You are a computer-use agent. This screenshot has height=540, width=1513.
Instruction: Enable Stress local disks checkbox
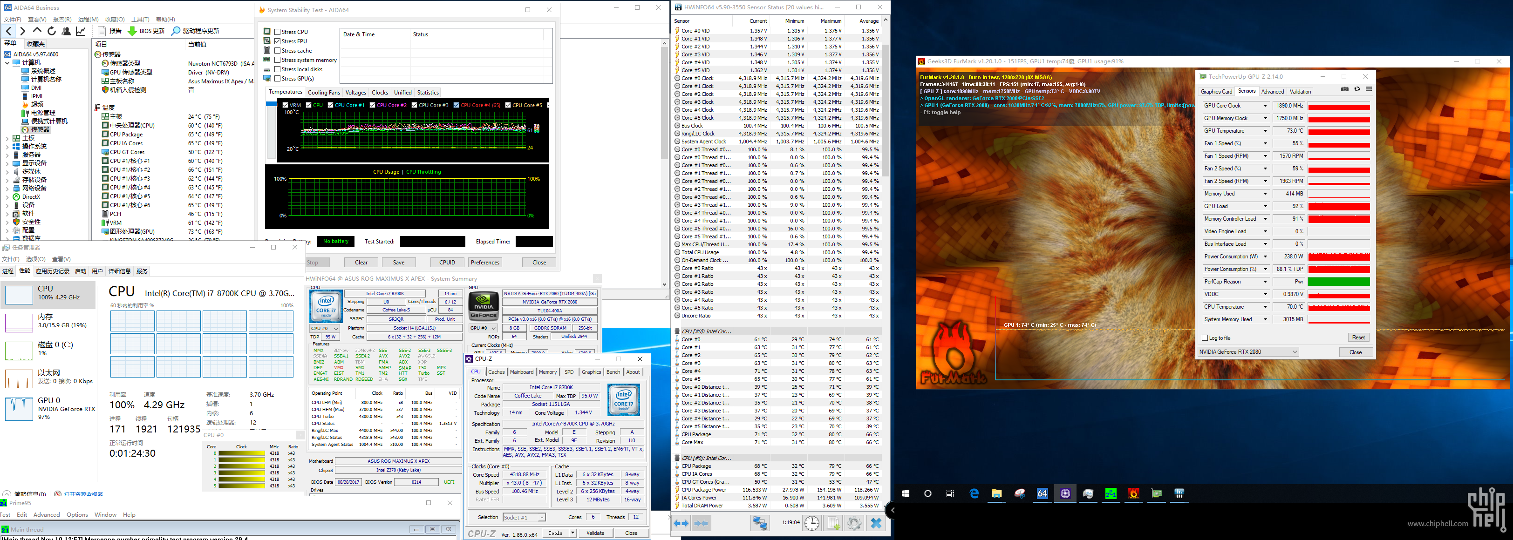pos(277,69)
